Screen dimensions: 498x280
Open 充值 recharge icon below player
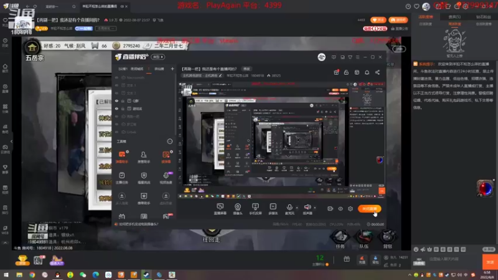click(362, 260)
